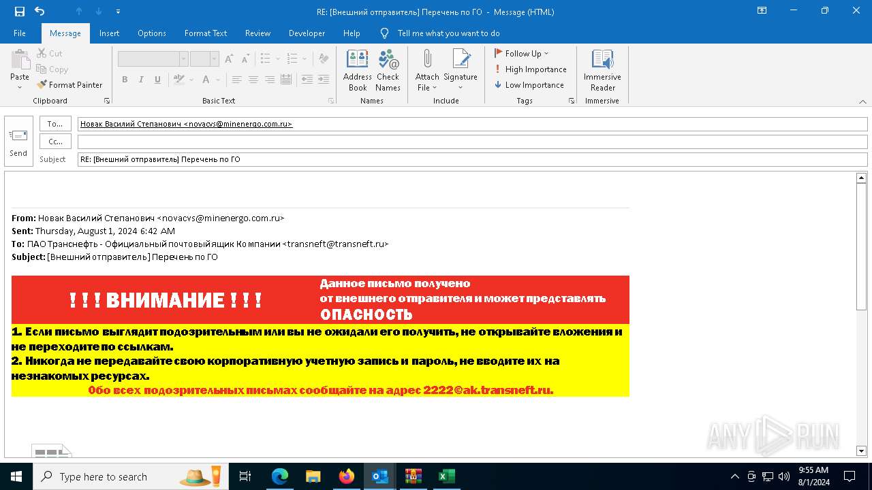872x490 pixels.
Task: Expand the font color dropdown arrow
Action: pos(219,80)
